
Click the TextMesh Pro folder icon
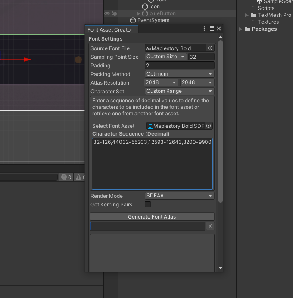pyautogui.click(x=253, y=15)
